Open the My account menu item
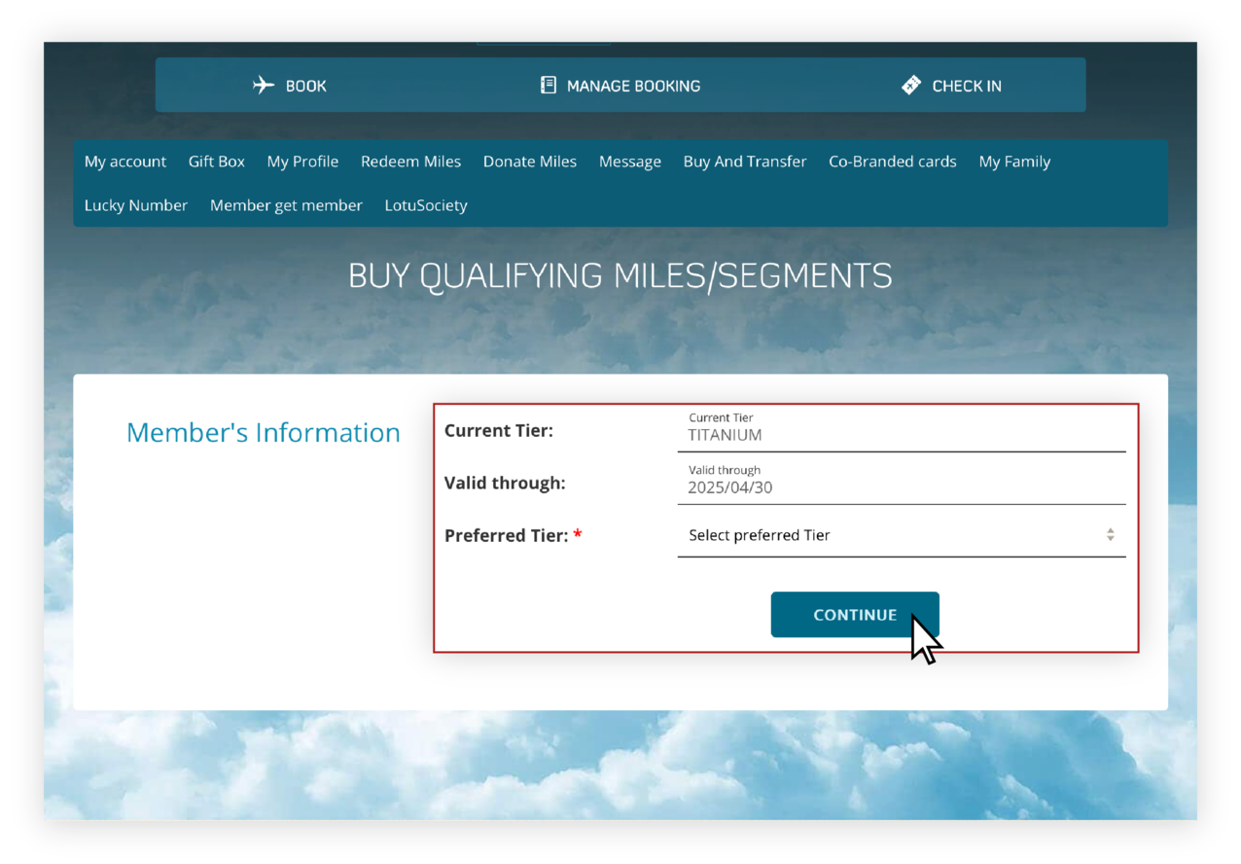This screenshot has width=1241, height=864. (124, 162)
